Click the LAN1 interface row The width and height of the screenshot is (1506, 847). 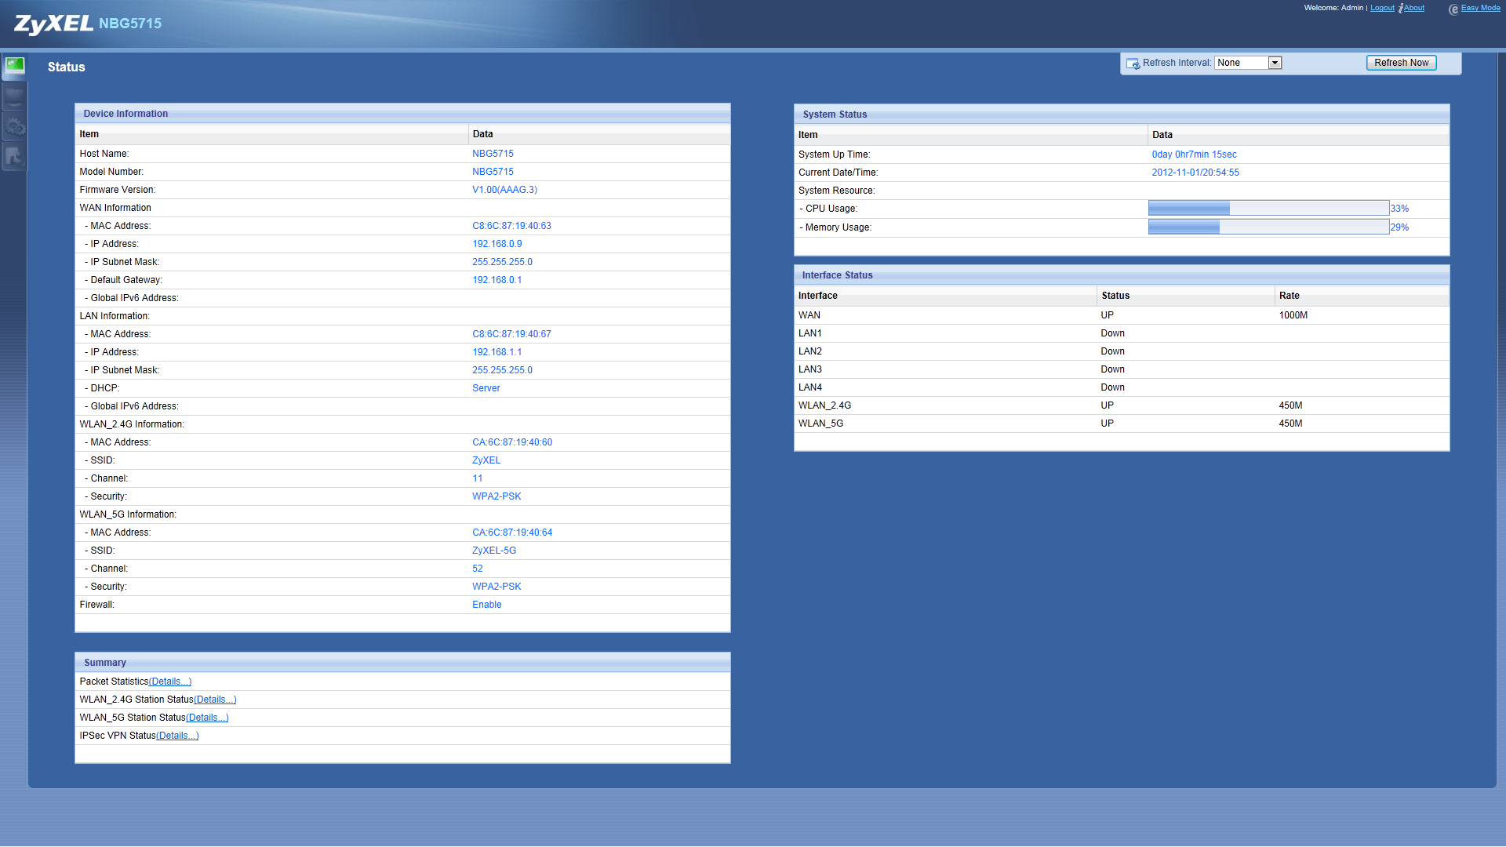pyautogui.click(x=1122, y=333)
